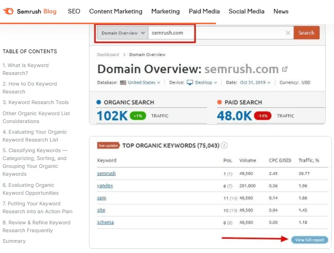The height and width of the screenshot is (253, 334).
Task: Expand the United States database dropdown
Action: point(144,82)
